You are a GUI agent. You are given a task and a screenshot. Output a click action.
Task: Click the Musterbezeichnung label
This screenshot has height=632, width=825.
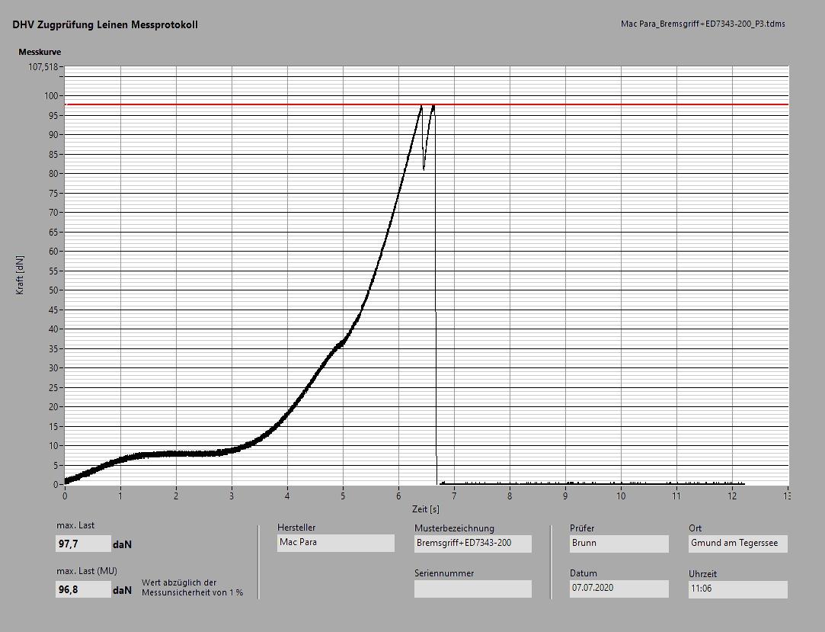454,528
